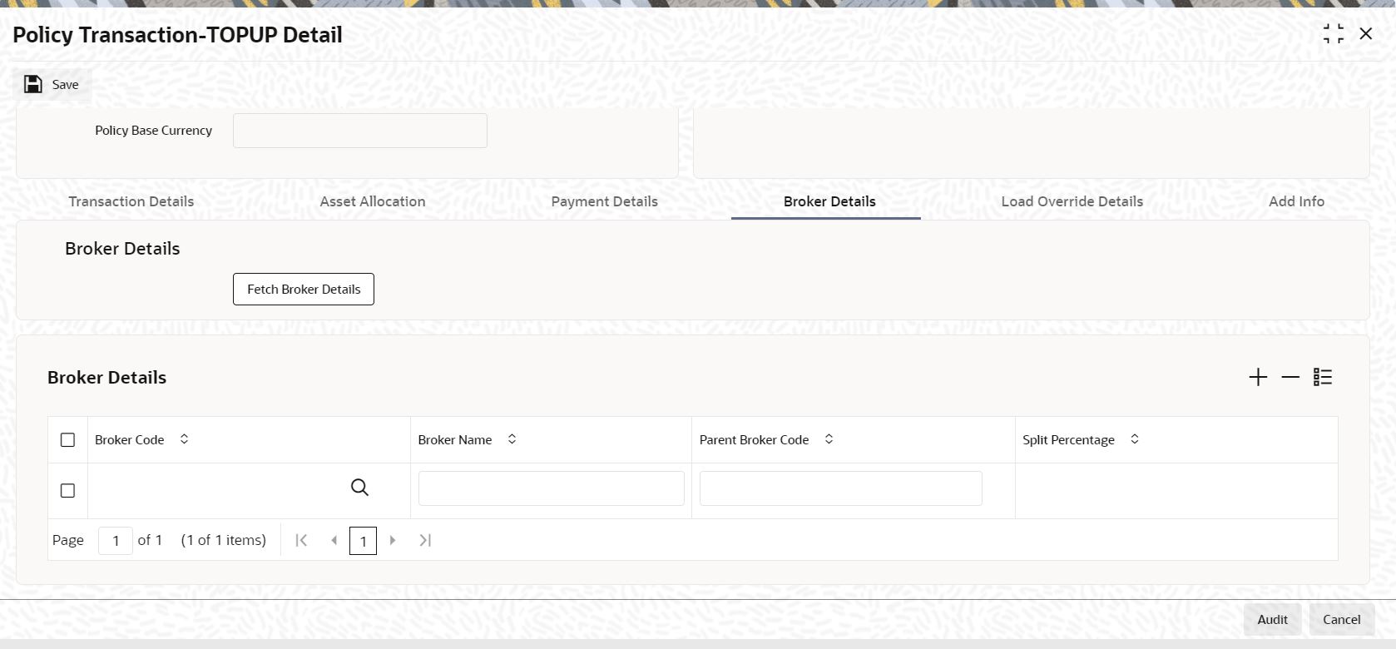Tick the first broker row checkbox
1396x649 pixels.
(68, 491)
